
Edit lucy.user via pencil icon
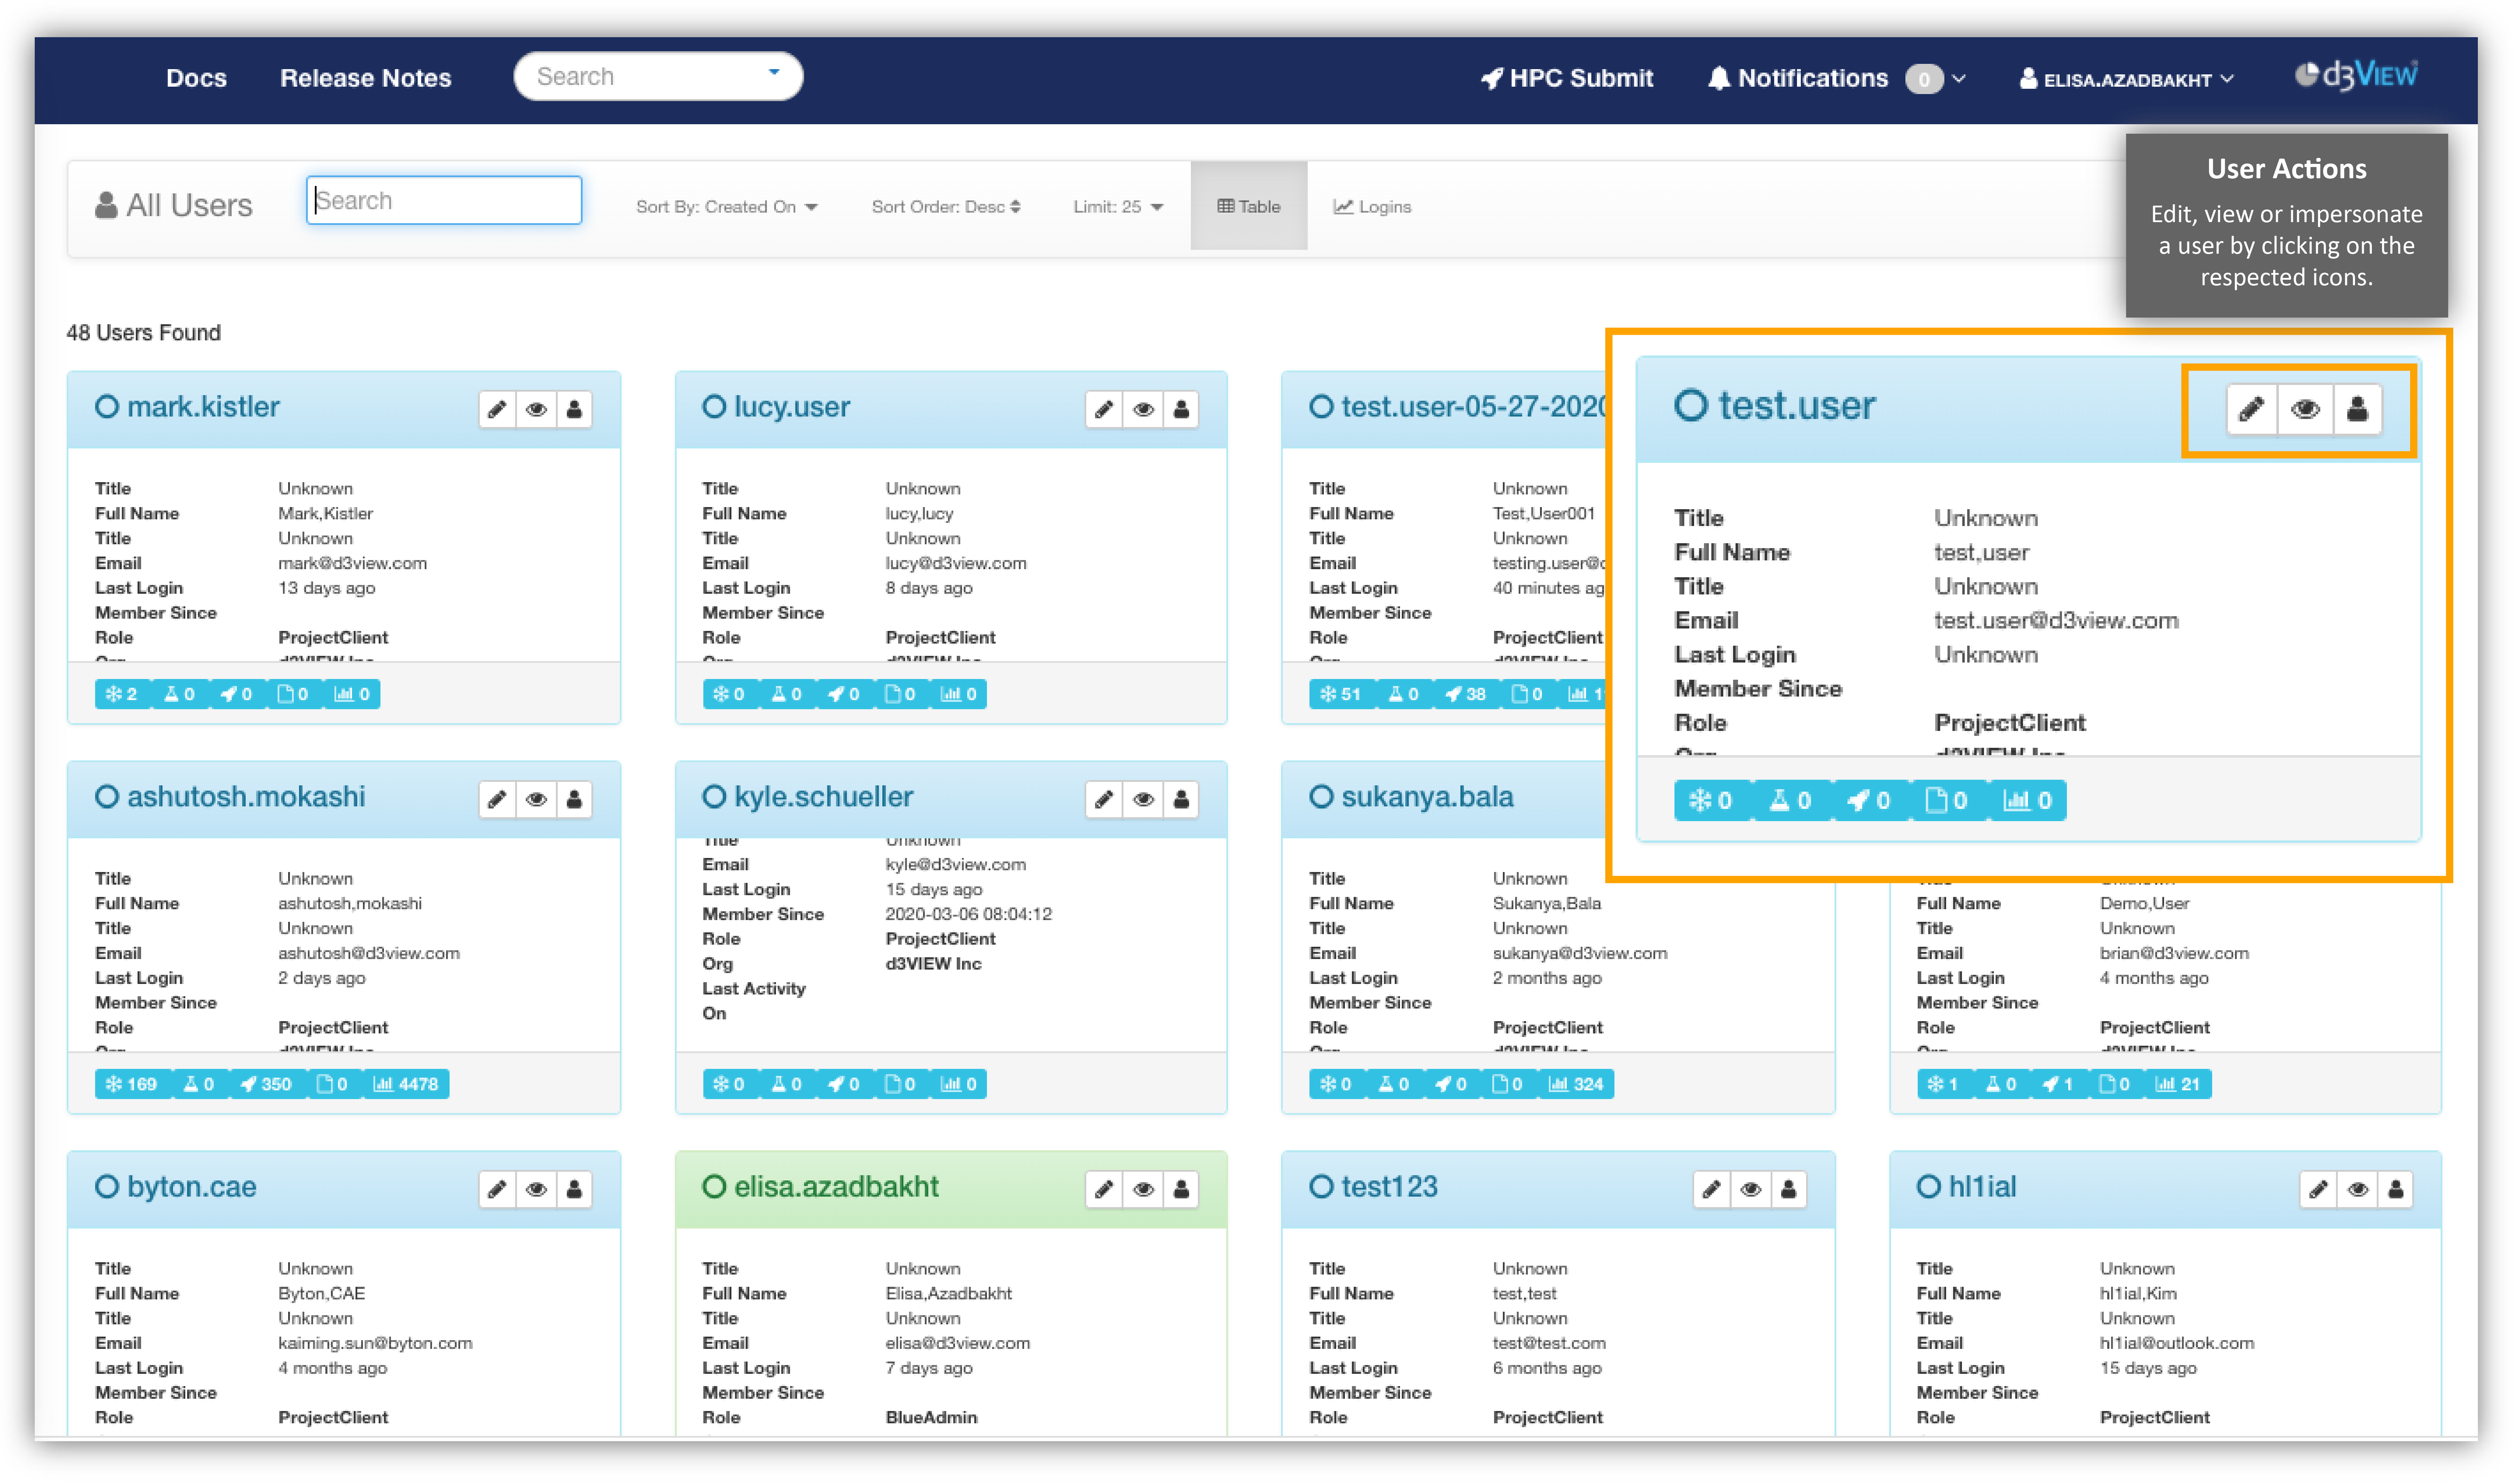(x=1104, y=409)
